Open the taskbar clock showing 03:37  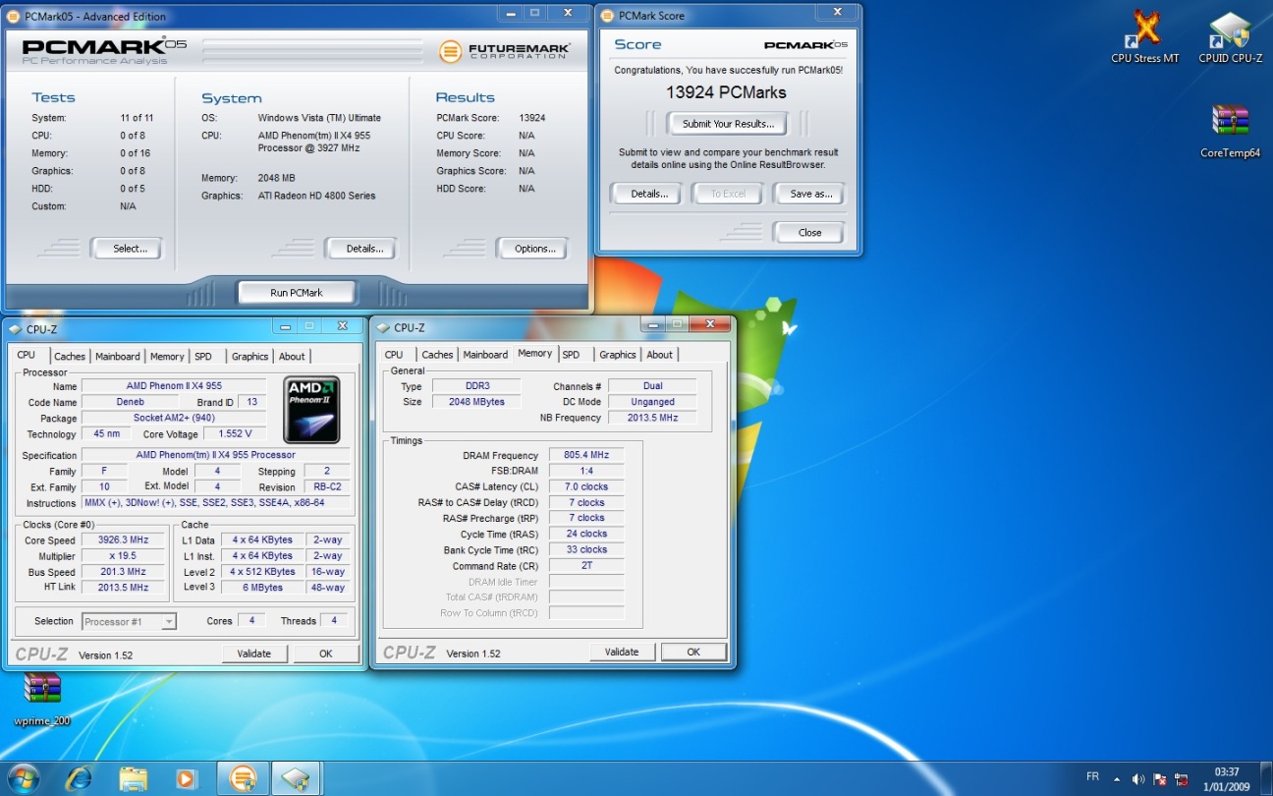point(1226,778)
